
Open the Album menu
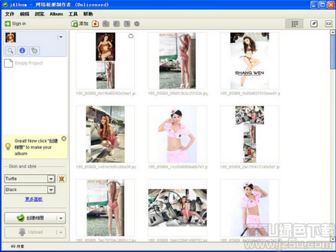(56, 14)
